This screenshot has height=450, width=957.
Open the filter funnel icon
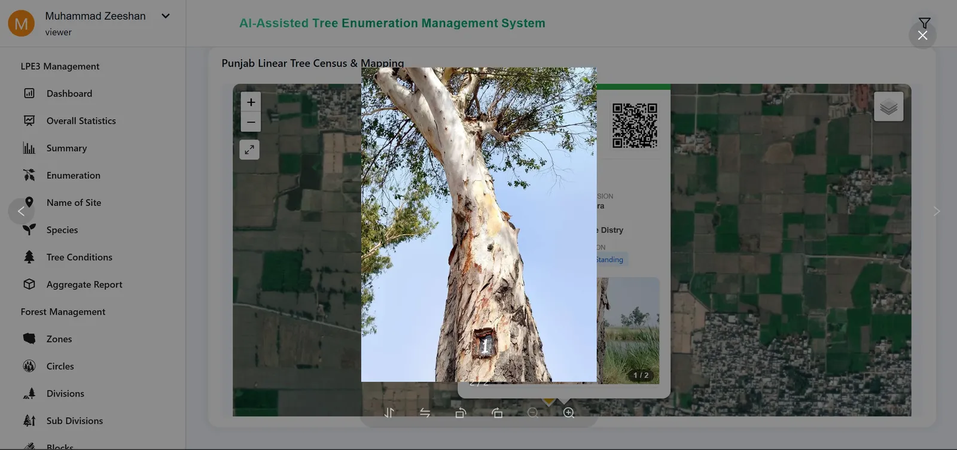click(924, 23)
